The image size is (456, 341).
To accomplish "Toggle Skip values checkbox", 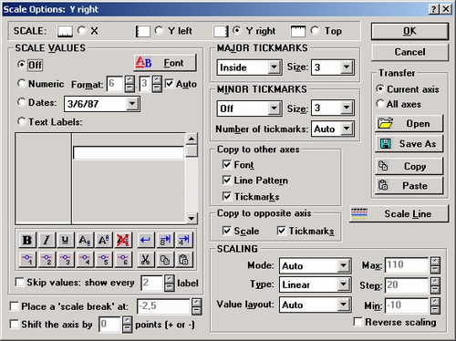I will (19, 282).
